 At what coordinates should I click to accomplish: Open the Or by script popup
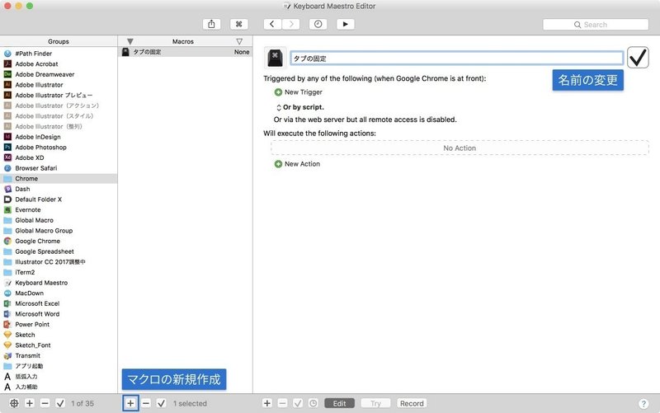tap(299, 107)
